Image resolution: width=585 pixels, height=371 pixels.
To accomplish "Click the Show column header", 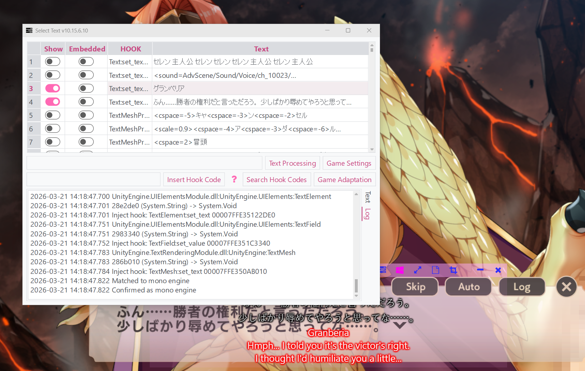I will [x=53, y=49].
